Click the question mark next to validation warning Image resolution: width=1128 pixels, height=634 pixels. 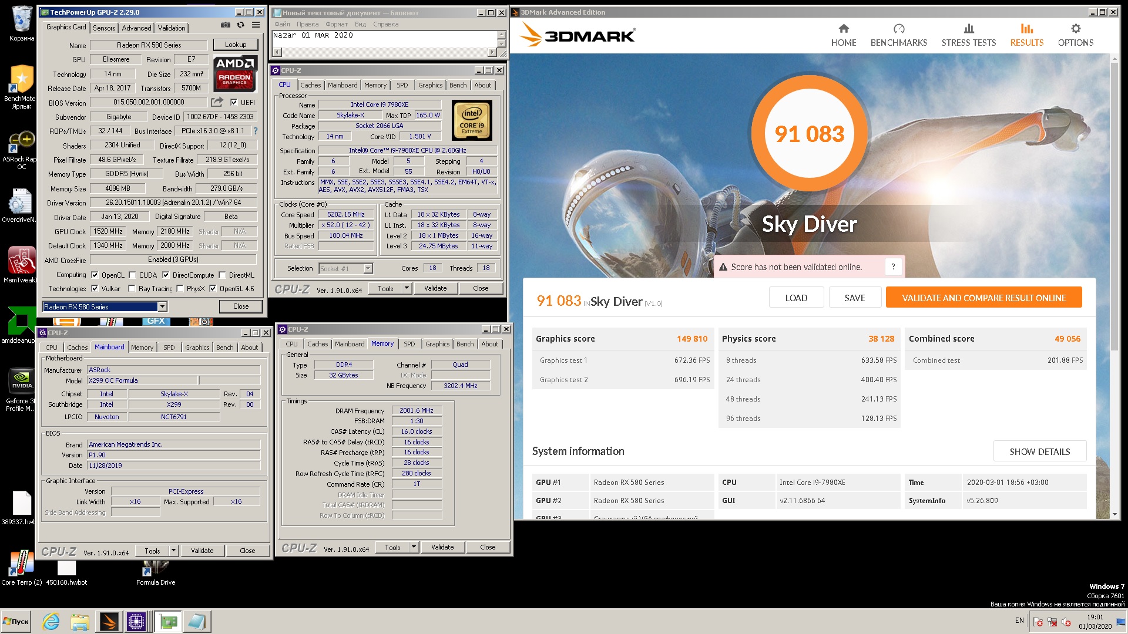pyautogui.click(x=893, y=267)
